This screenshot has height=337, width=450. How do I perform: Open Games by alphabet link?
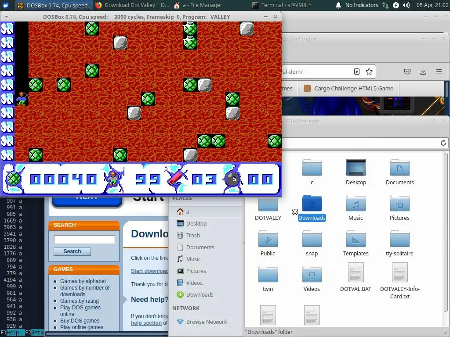click(83, 281)
